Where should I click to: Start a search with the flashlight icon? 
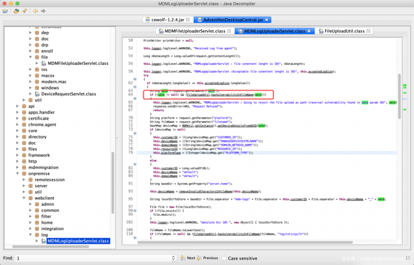(x=24, y=11)
